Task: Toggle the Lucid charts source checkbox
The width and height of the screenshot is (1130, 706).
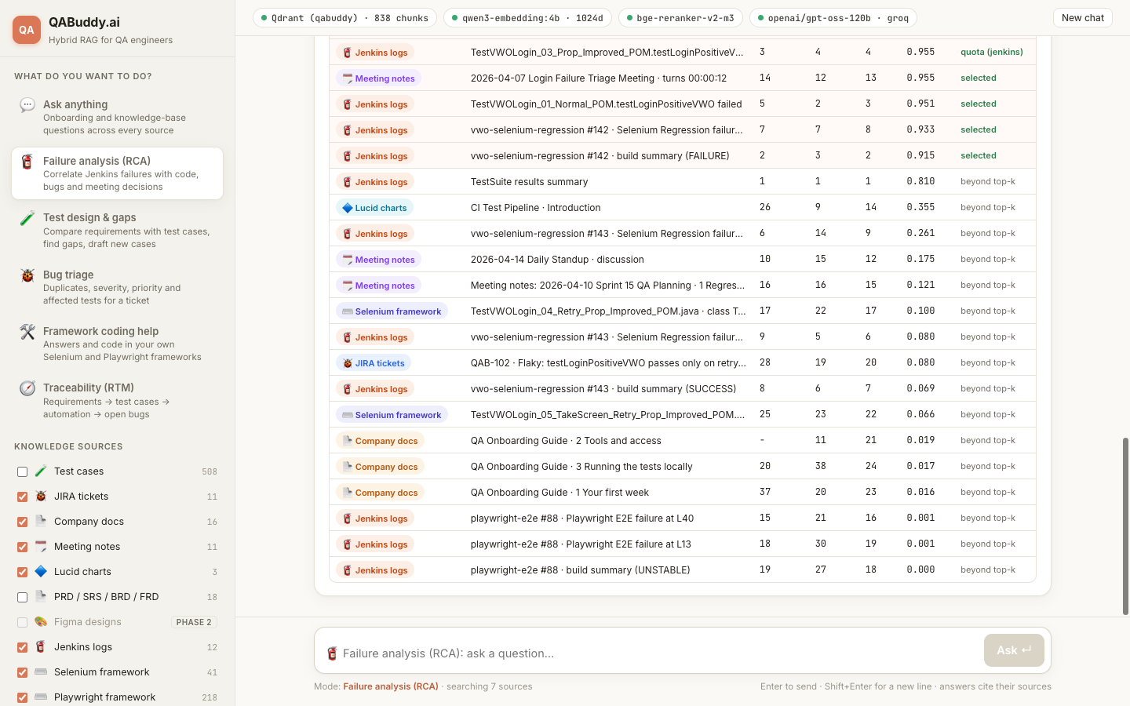Action: [x=22, y=572]
